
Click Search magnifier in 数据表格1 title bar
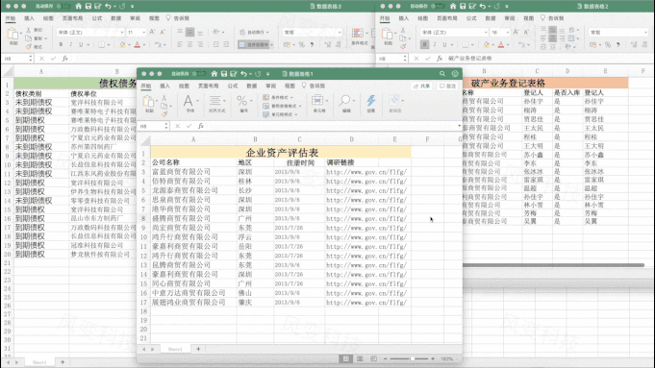[442, 74]
